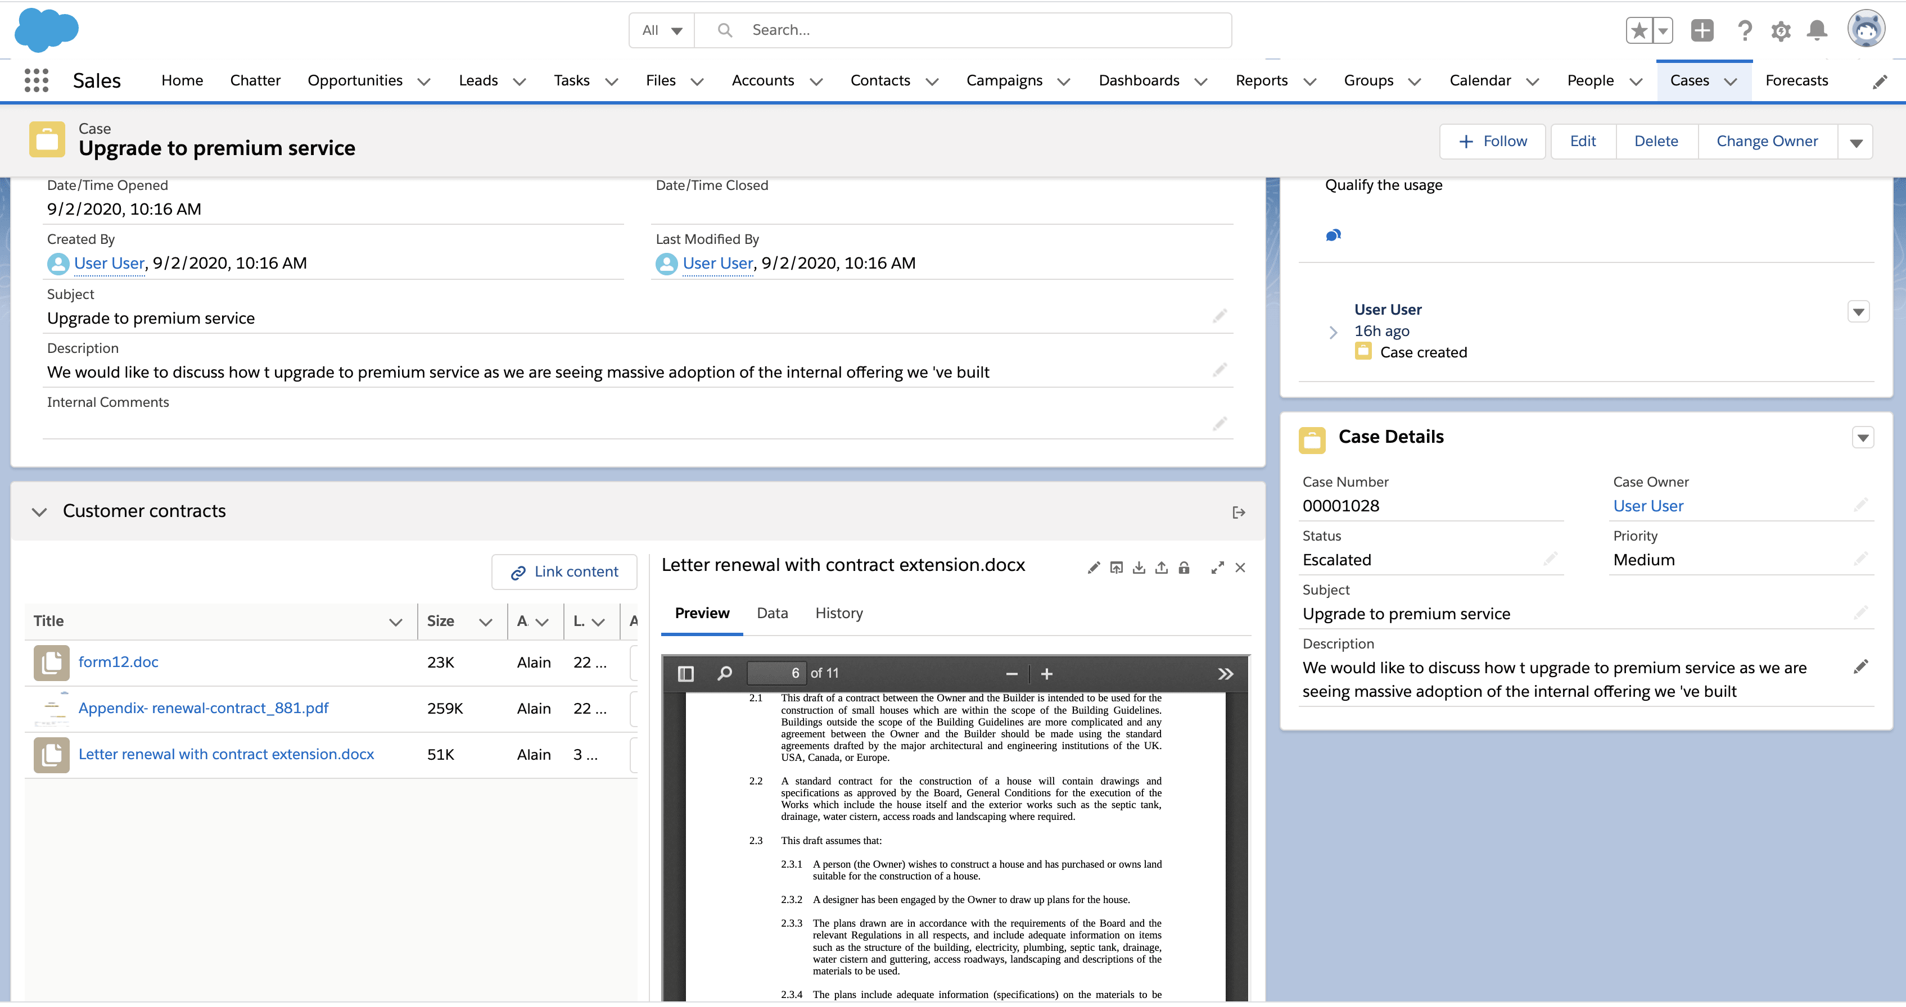
Task: Open the Title column sort menu
Action: 396,622
